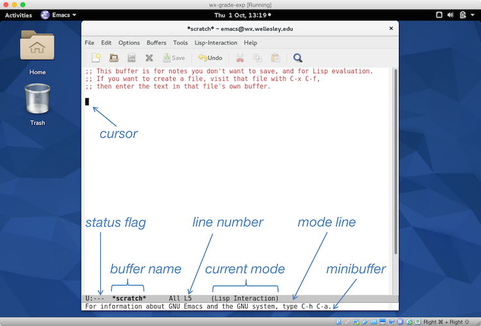Click the Undo toolbar button
This screenshot has height=326, width=481.
[210, 58]
